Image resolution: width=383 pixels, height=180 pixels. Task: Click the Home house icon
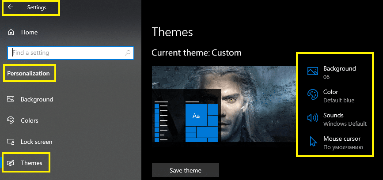[11, 32]
